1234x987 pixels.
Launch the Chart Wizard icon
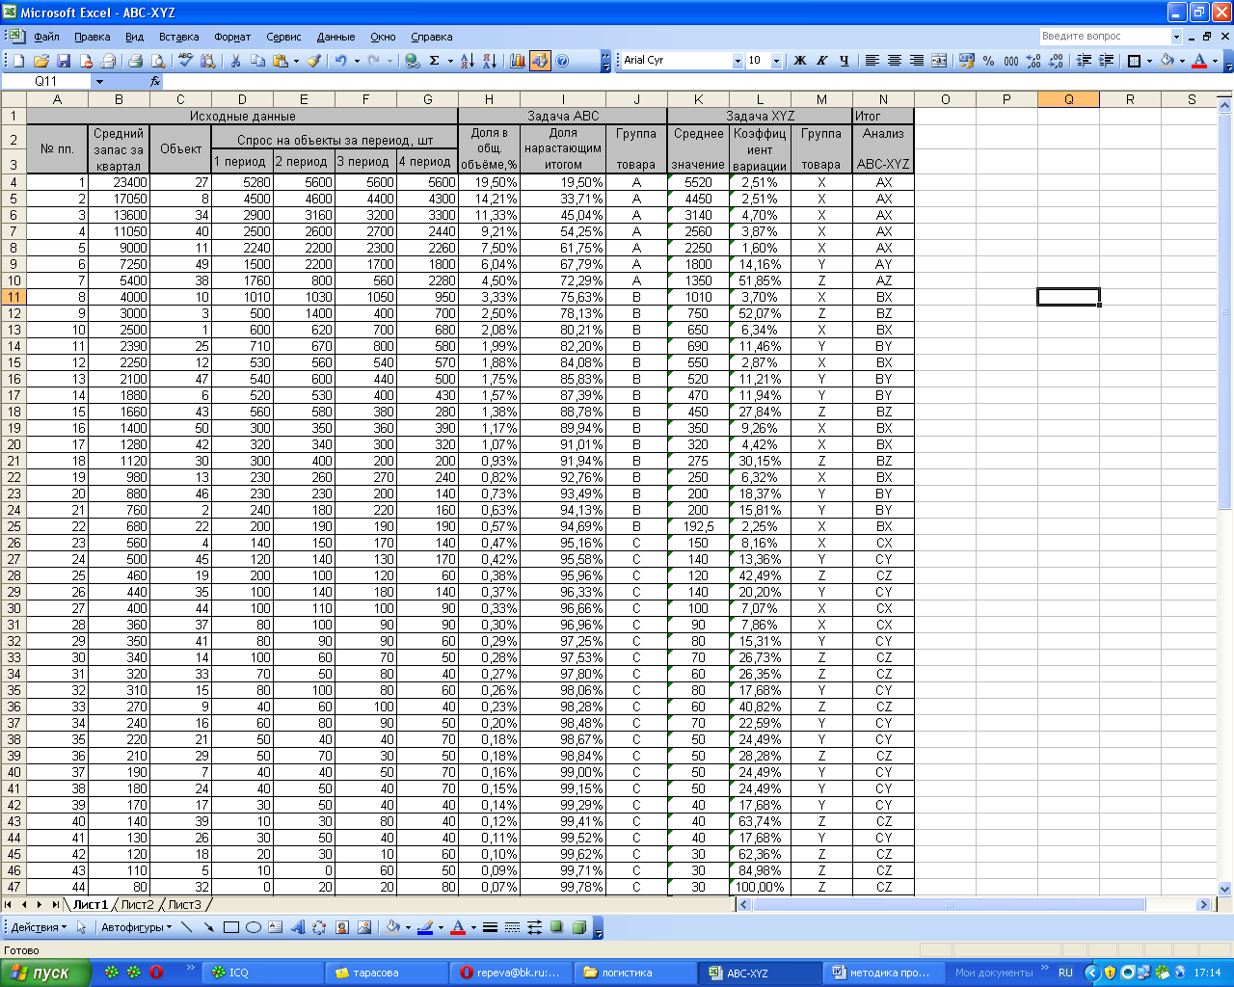pos(518,61)
